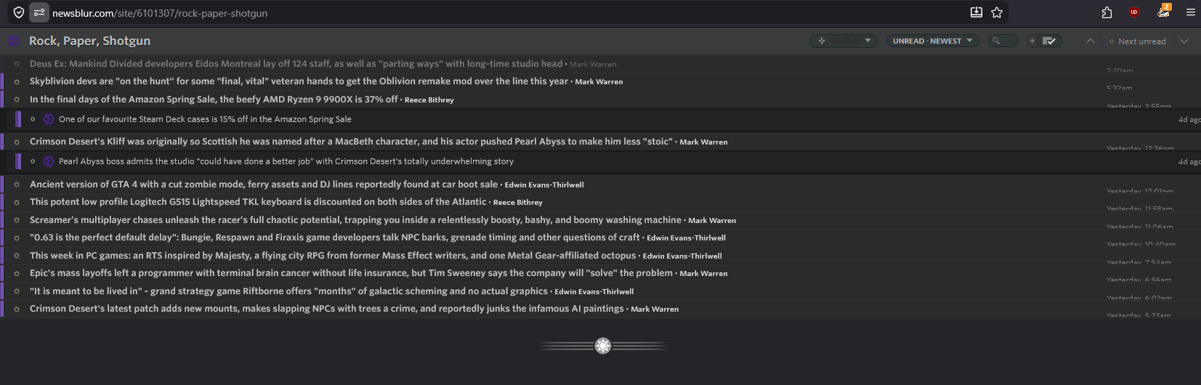The image size is (1201, 385).
Task: Open the Steam Deck cases related story
Action: [205, 119]
